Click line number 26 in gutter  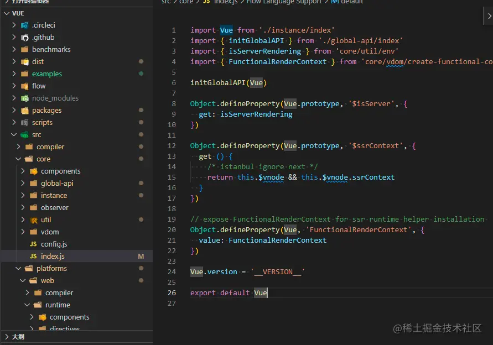172,293
